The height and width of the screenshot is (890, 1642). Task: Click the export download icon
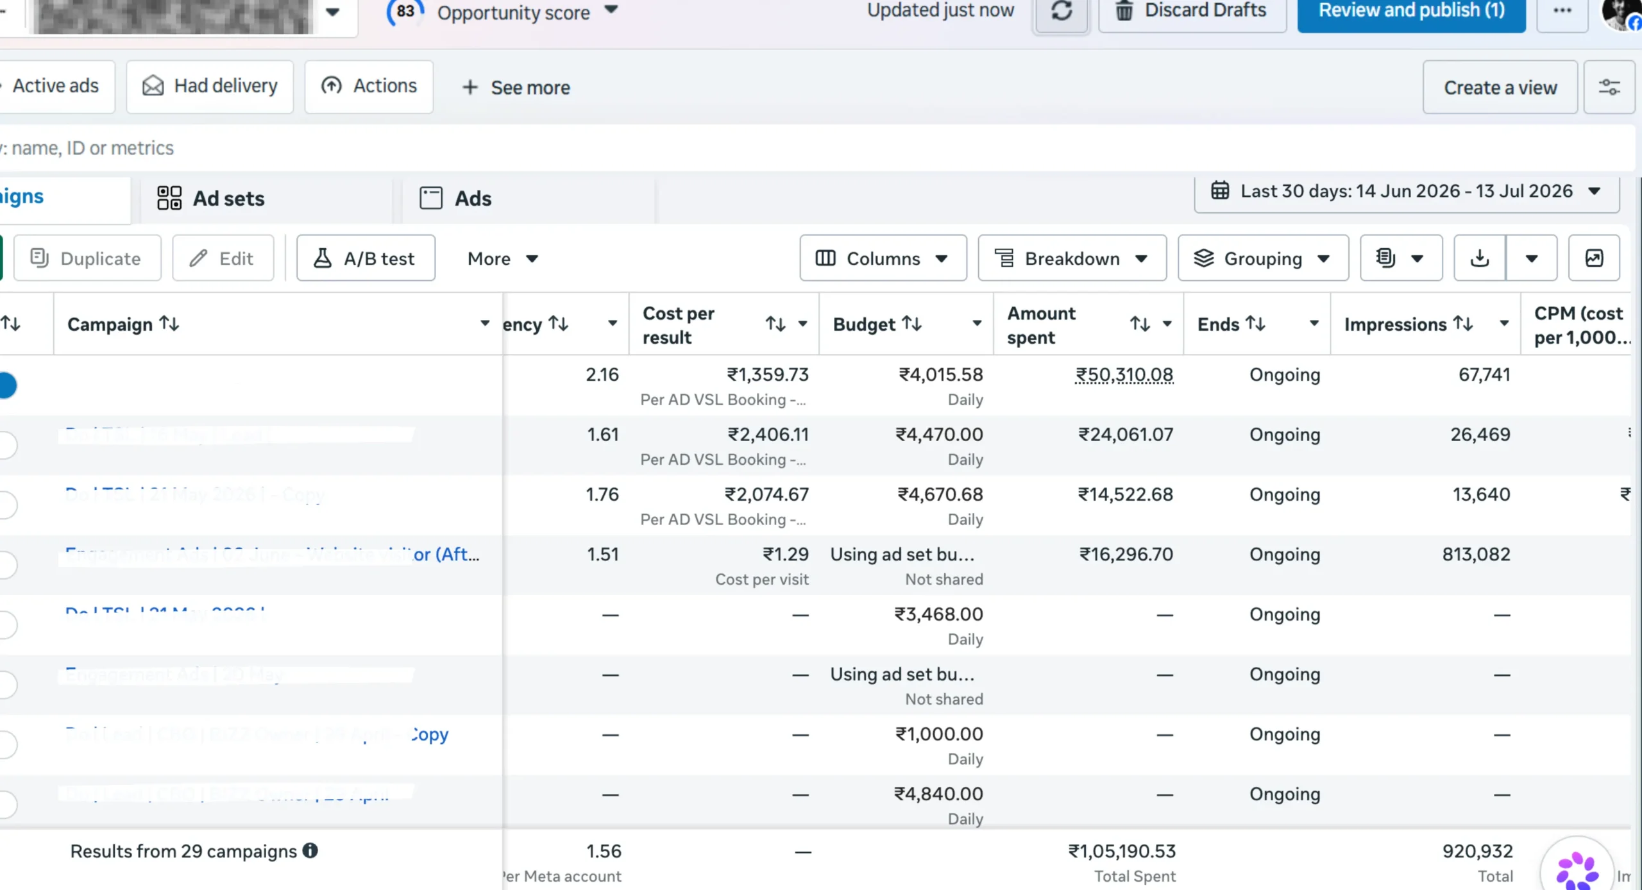pyautogui.click(x=1480, y=258)
